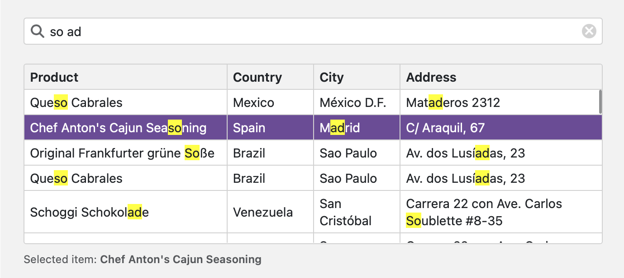Click the magnifier search icon

tap(37, 32)
